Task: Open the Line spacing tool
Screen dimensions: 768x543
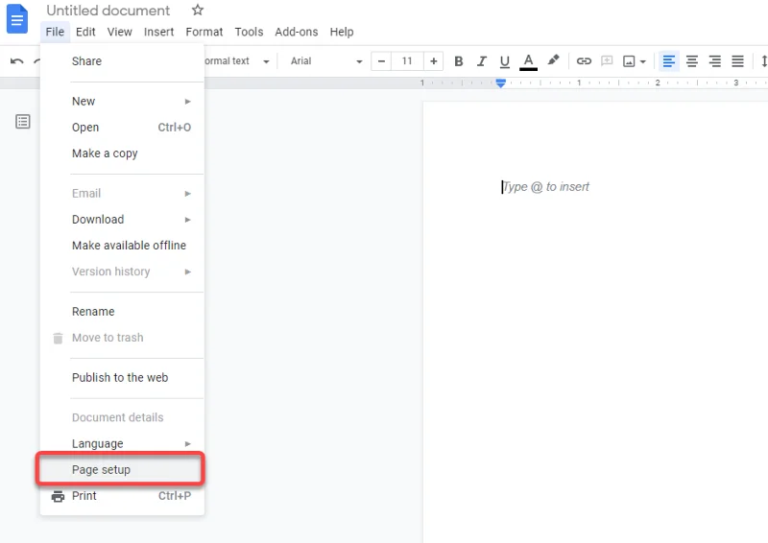Action: point(763,61)
